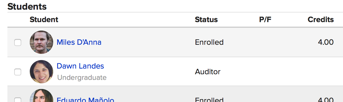
Task: Click Miles D'Anna's profile photo
Action: coord(41,42)
